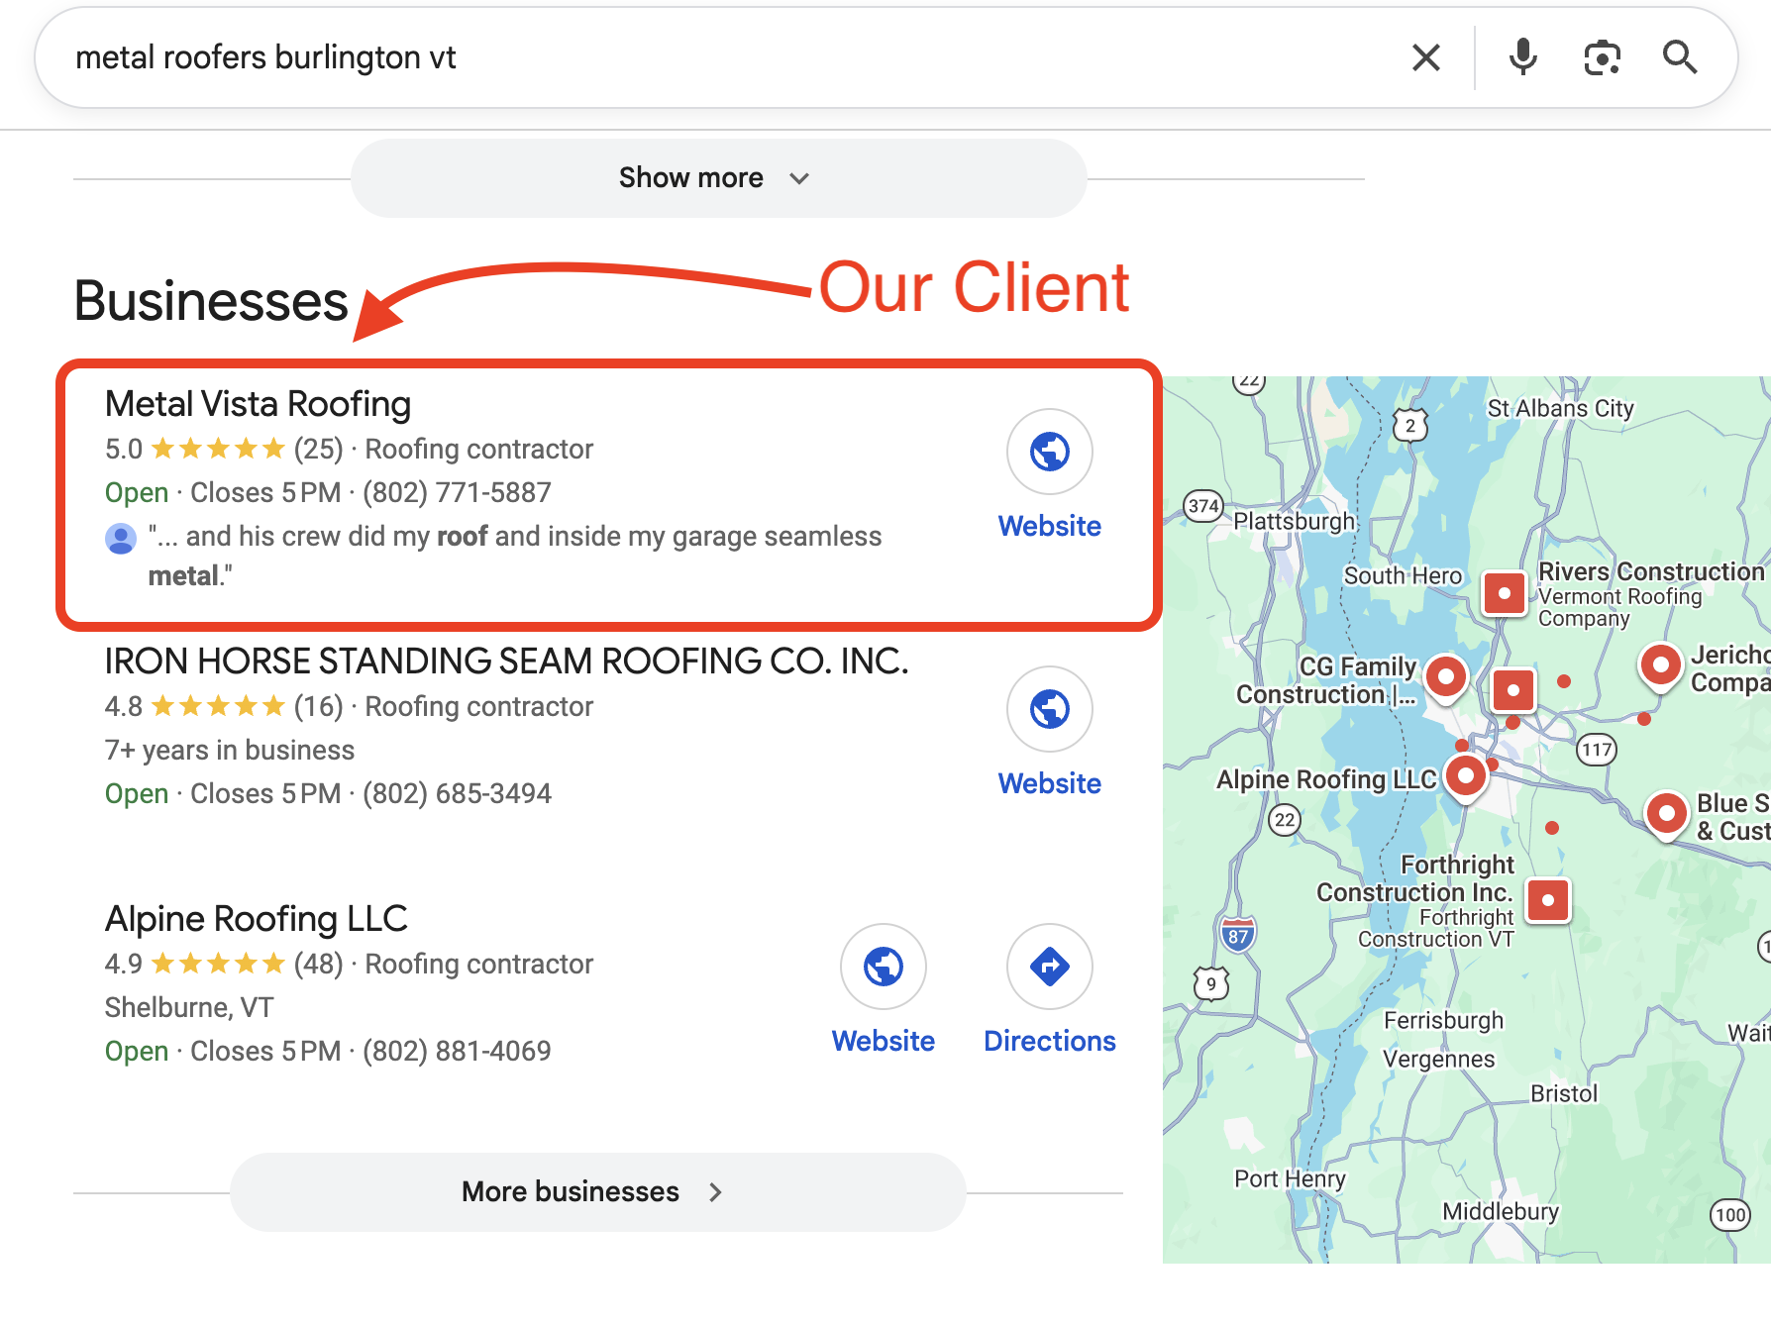The image size is (1771, 1327).
Task: Open Metal Vista Roofing website globe icon
Action: click(x=1050, y=452)
